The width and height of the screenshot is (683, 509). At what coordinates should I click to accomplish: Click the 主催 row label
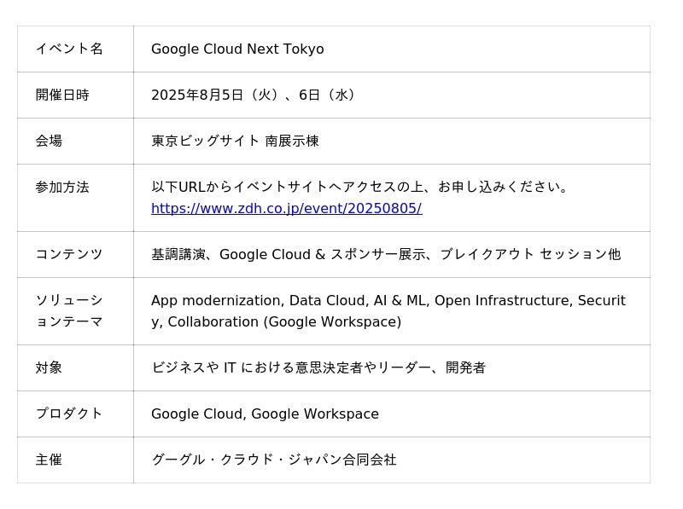tap(49, 460)
